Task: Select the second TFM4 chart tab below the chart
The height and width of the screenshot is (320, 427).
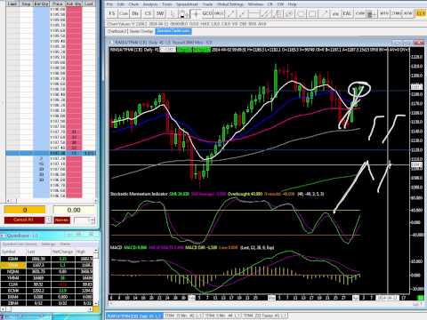Action: [183, 316]
